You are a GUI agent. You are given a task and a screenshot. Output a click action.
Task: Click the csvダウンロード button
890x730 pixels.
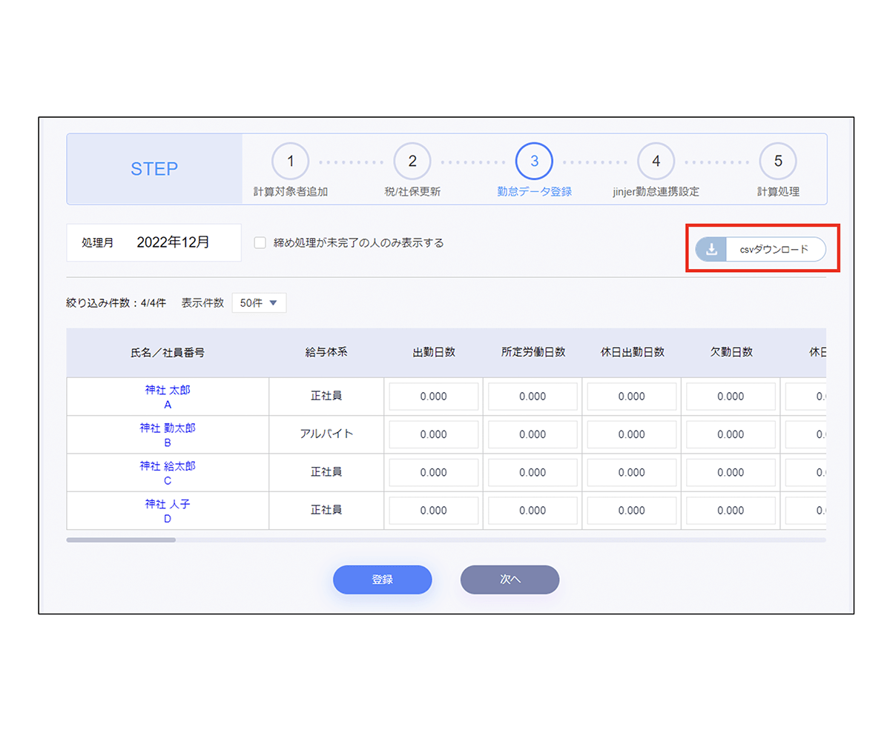click(x=774, y=250)
